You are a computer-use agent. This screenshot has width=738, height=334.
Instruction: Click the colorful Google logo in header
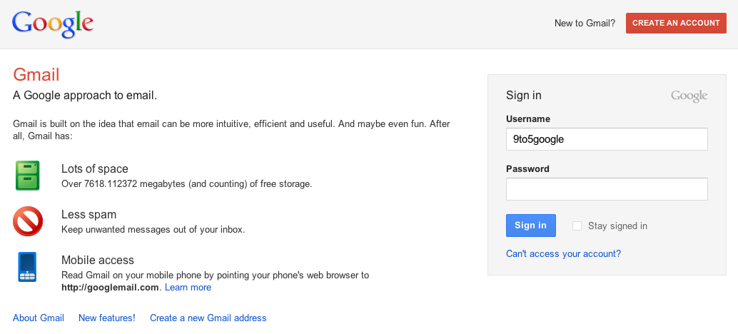tap(53, 24)
